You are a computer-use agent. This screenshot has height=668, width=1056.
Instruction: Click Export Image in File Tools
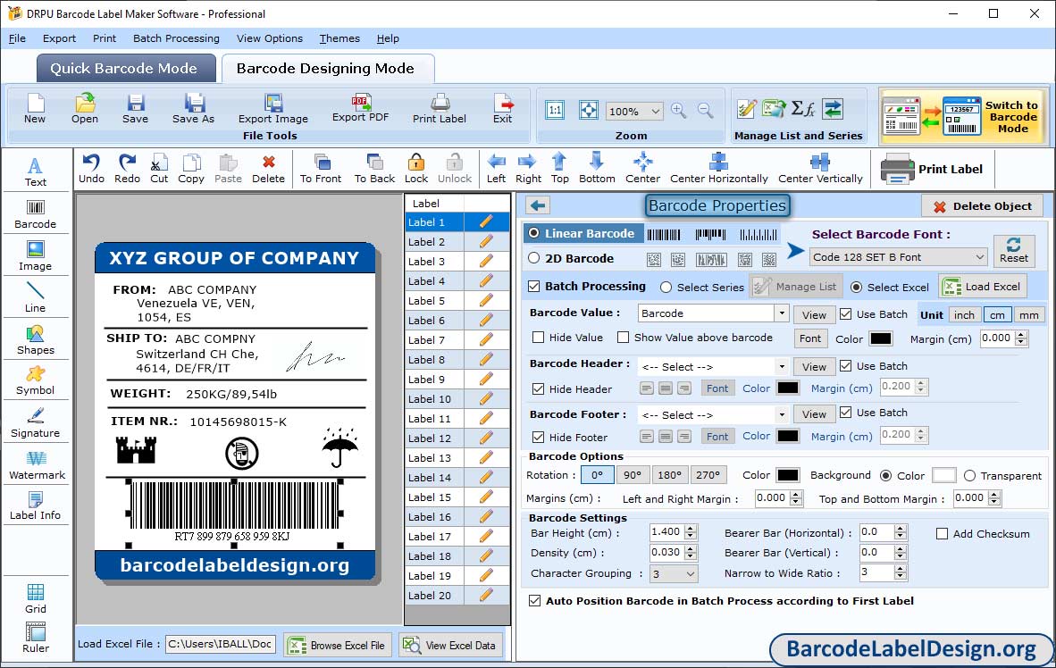(x=272, y=108)
